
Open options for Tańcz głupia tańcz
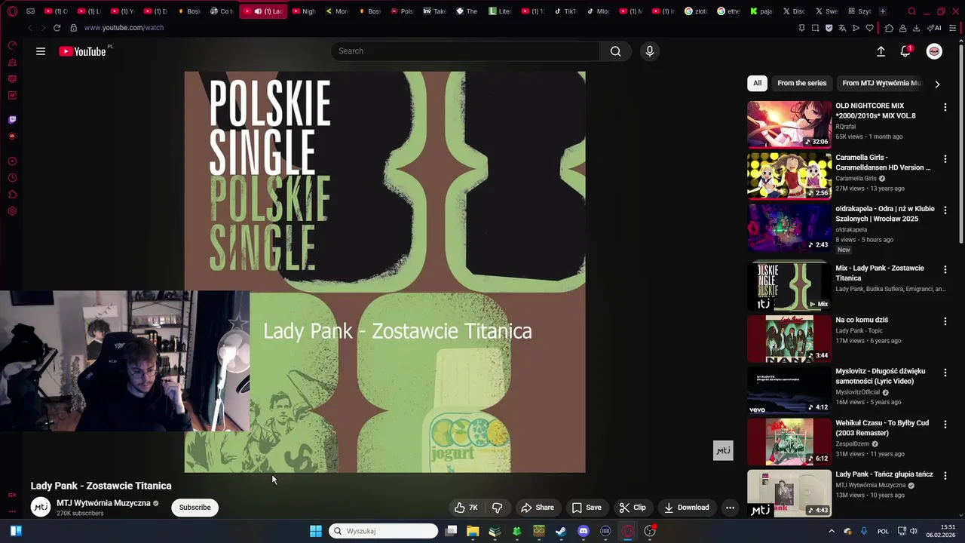coord(945,475)
